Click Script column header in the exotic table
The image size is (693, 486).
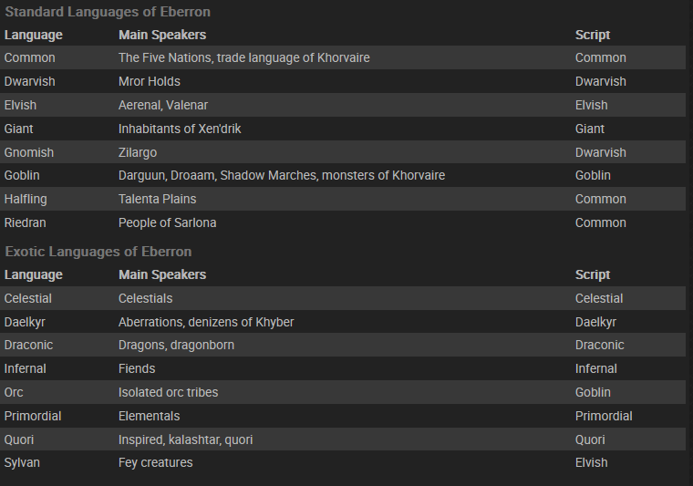coord(592,274)
